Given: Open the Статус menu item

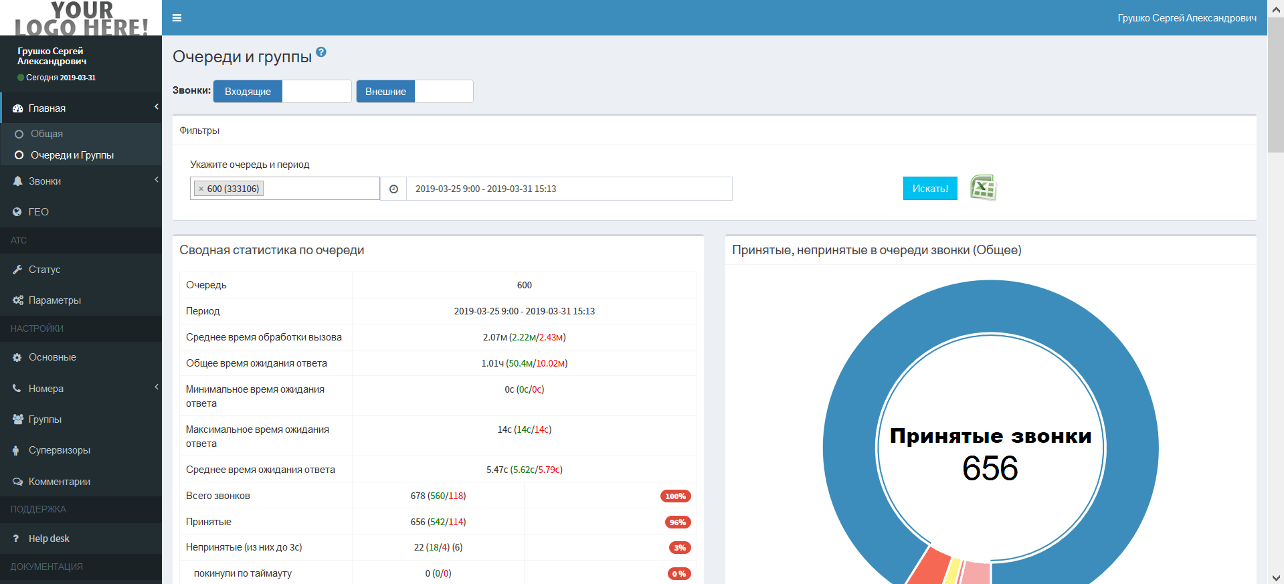Looking at the screenshot, I should coord(81,270).
